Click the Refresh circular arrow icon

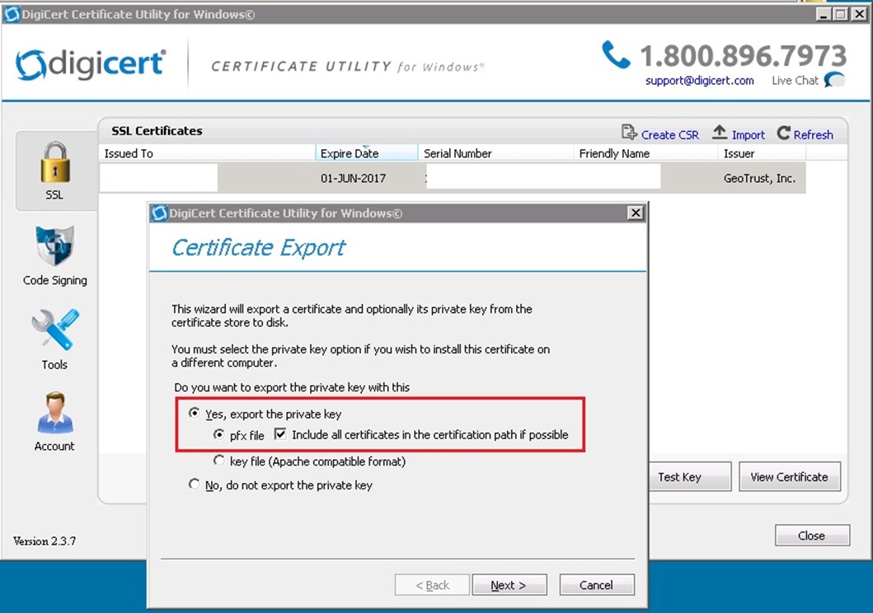[x=784, y=133]
